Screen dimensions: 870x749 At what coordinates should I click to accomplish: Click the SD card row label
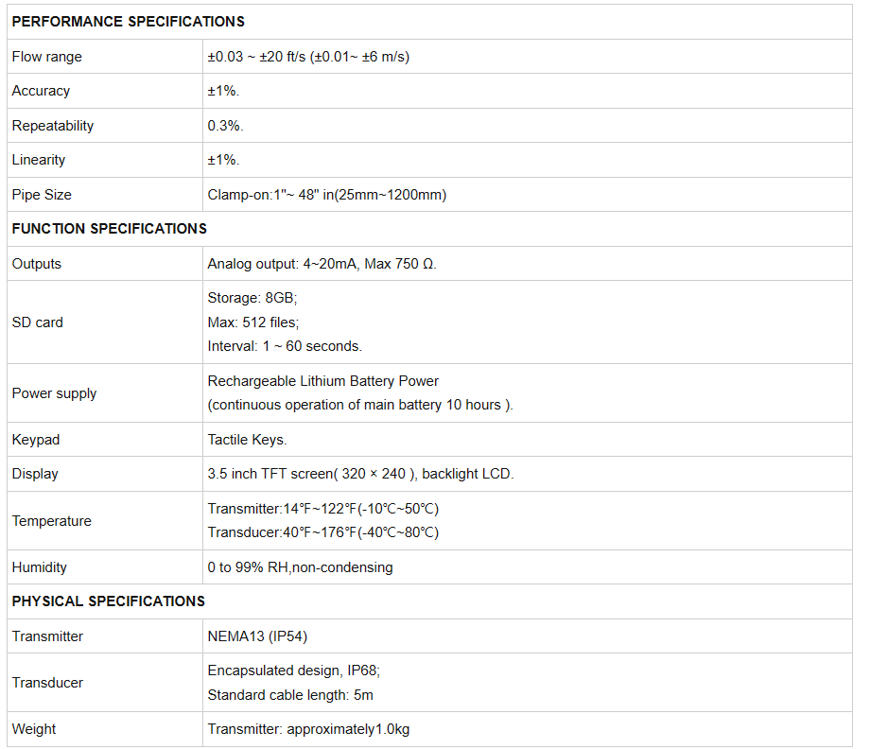pos(38,322)
